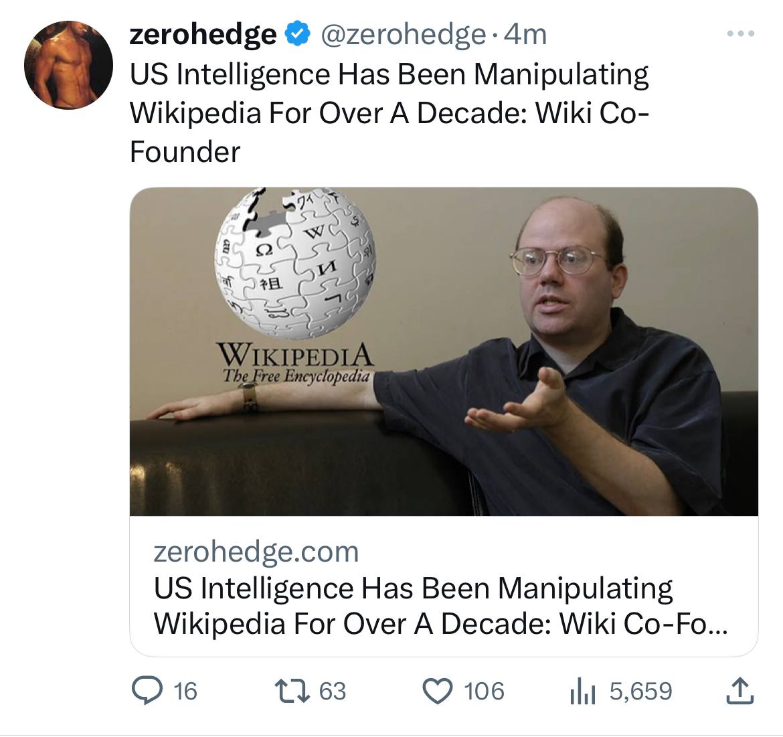Click the 5,659 views count

(x=640, y=691)
